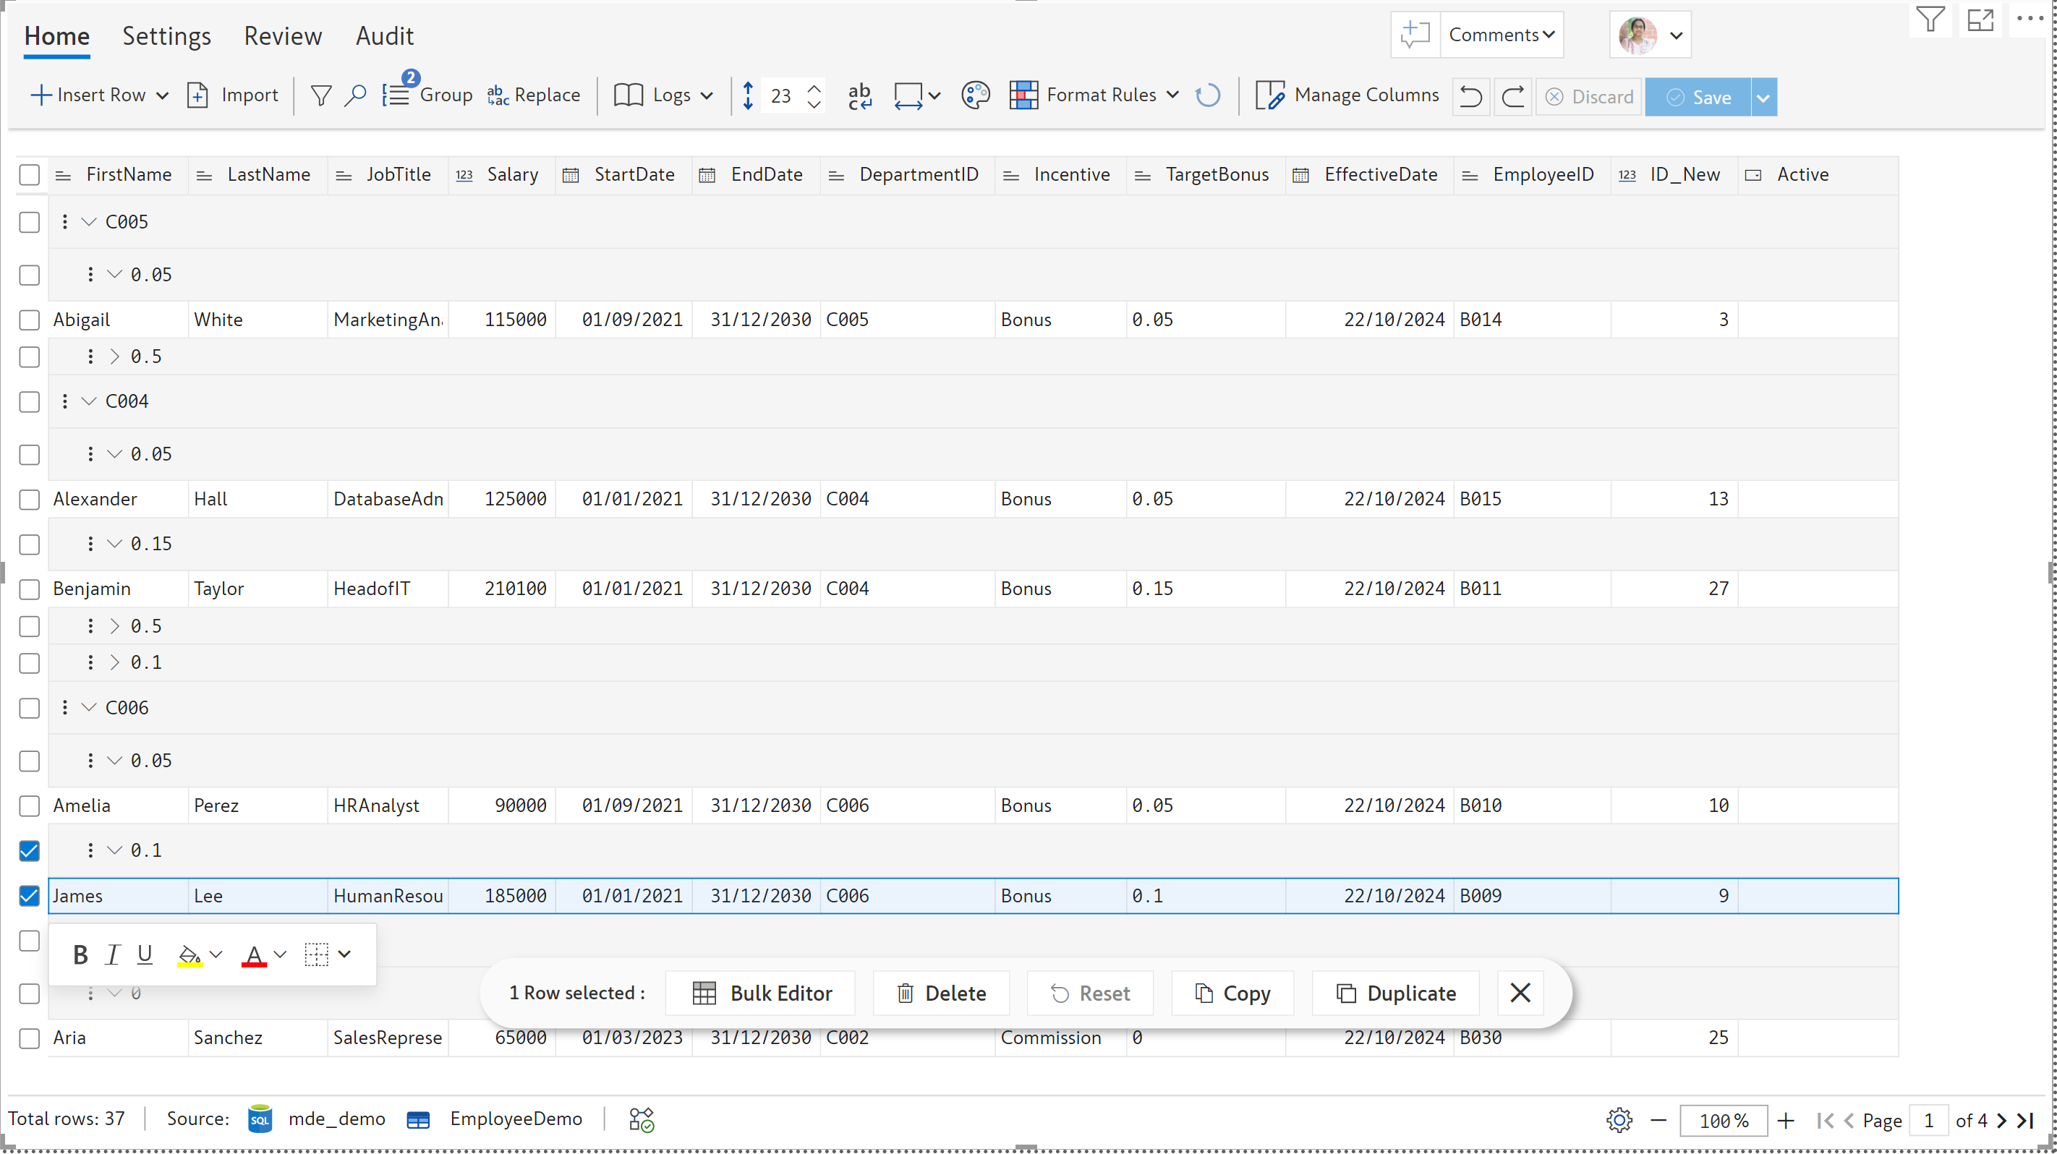Screen dimensions: 2057x1154
Task: Expand the Save options arrow
Action: click(x=1763, y=98)
